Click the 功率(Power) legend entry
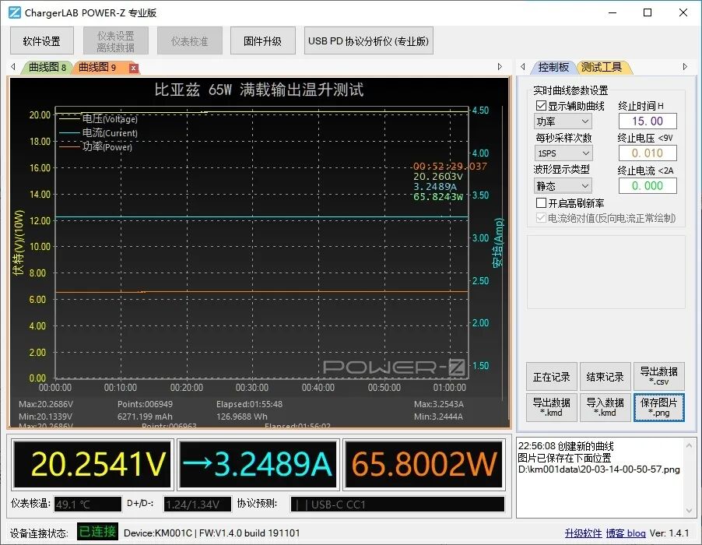This screenshot has width=702, height=545. pos(96,146)
